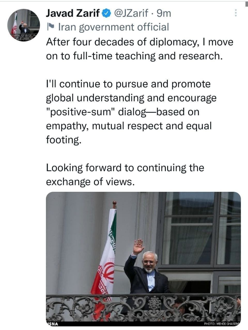The image size is (248, 330).
Task: Click the "I'll continue to pursue" paragraph
Action: (131, 112)
